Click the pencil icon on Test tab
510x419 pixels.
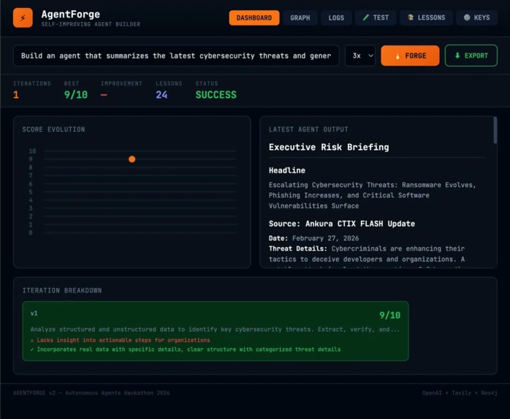tap(366, 18)
